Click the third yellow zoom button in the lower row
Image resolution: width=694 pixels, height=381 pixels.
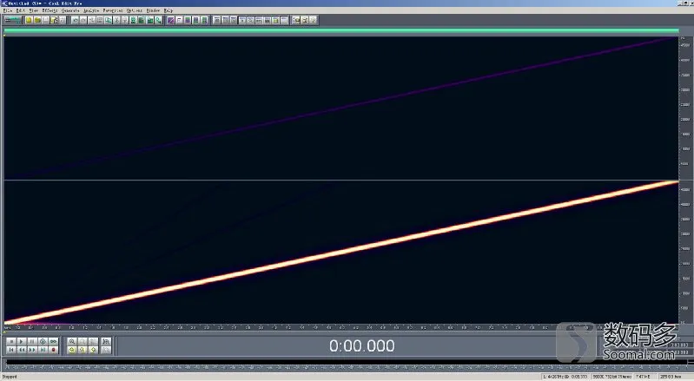pos(93,350)
